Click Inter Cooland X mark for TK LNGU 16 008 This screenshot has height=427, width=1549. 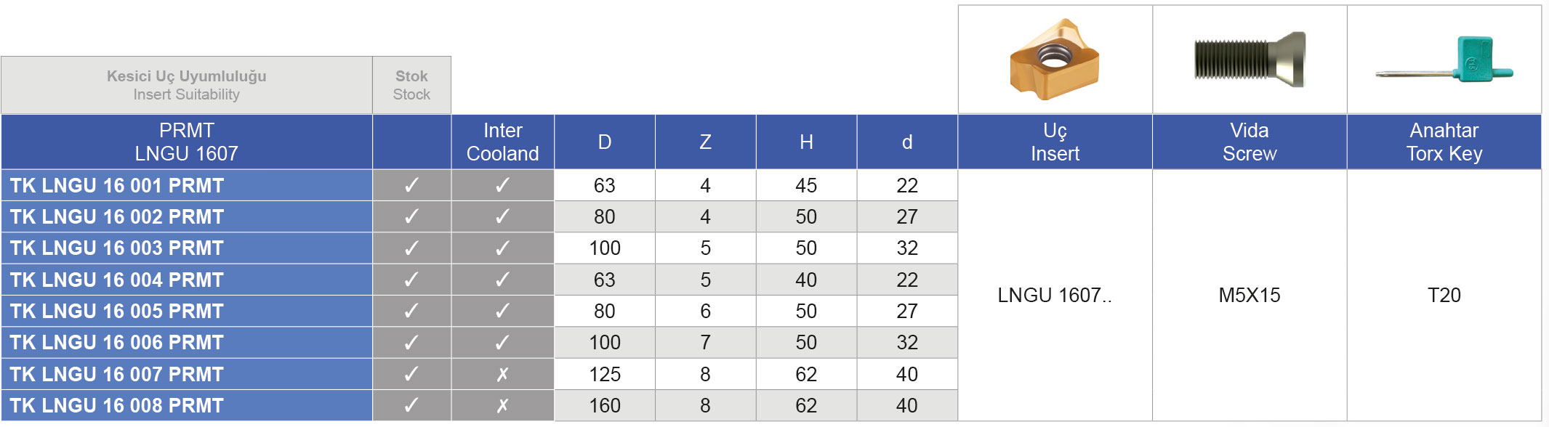502,406
